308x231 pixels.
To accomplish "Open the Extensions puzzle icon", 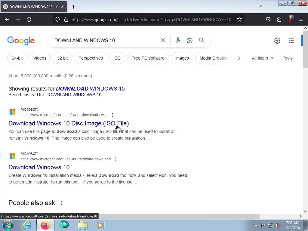I will [279, 20].
